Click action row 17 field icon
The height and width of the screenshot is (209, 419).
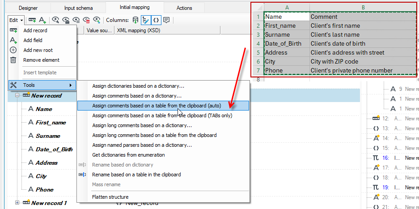pos(376,167)
